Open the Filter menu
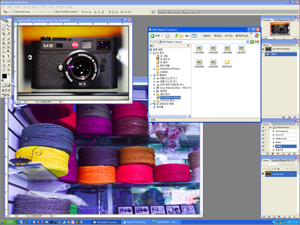Viewport: 300px width, 225px height. (44, 7)
